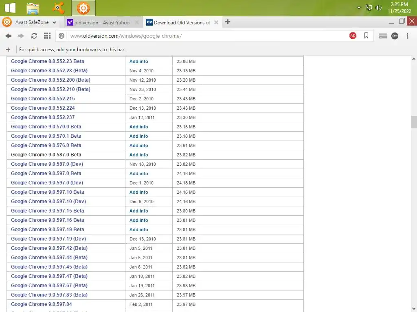Select the date Feb 2, 2011
The width and height of the screenshot is (417, 312).
coord(141,304)
